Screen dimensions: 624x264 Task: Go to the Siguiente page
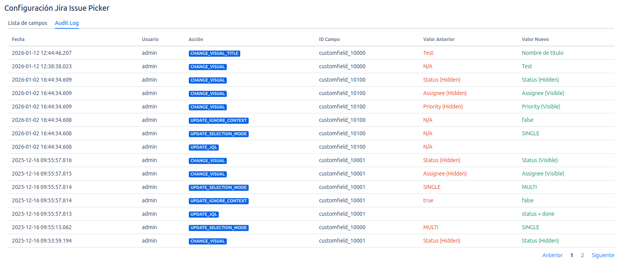603,255
